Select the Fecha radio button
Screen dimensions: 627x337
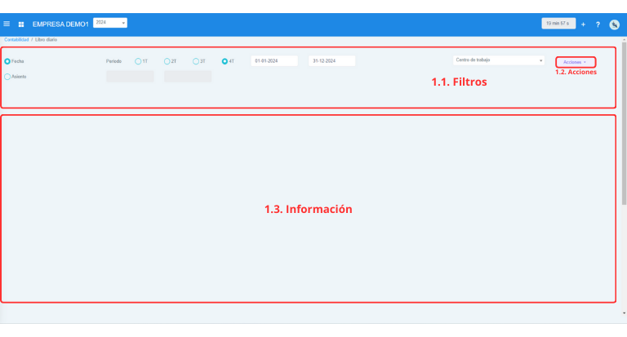[x=7, y=61]
